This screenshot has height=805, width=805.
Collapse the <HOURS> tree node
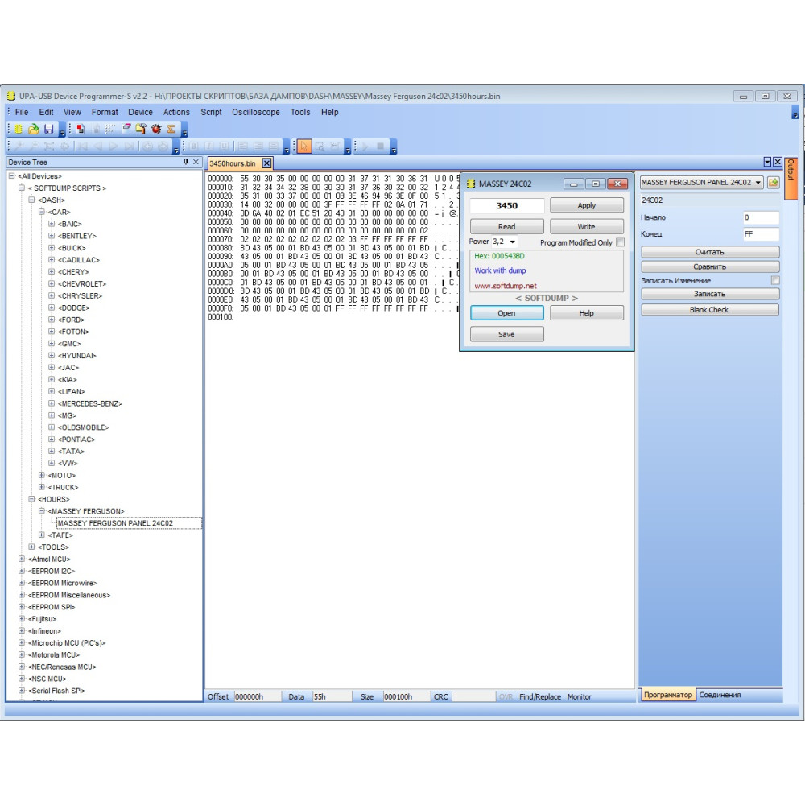coord(31,498)
